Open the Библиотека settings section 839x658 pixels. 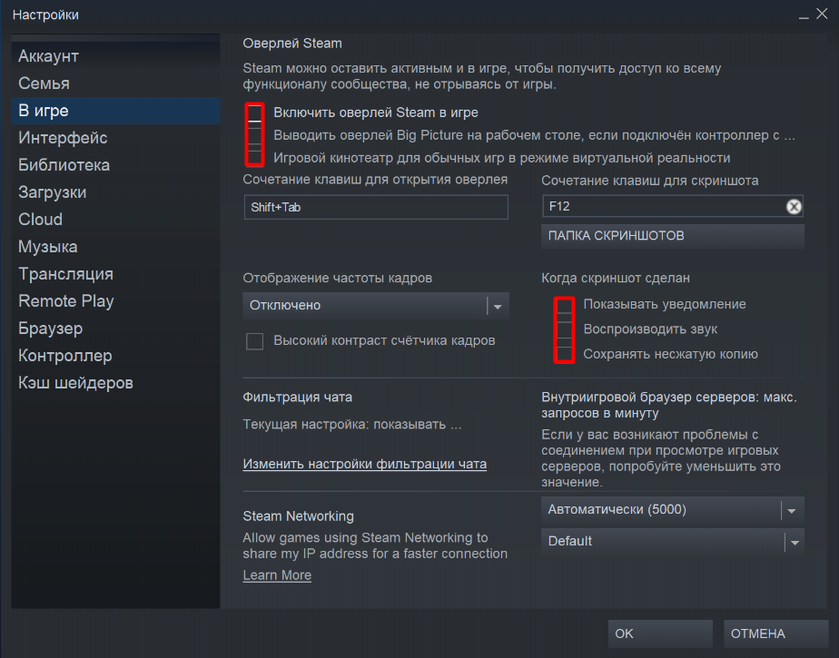pyautogui.click(x=115, y=165)
